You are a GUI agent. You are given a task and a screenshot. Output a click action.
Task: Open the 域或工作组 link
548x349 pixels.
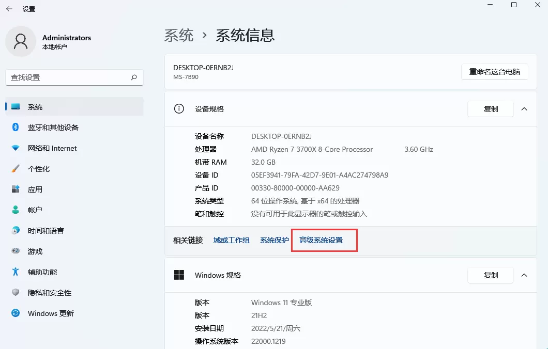click(x=231, y=240)
